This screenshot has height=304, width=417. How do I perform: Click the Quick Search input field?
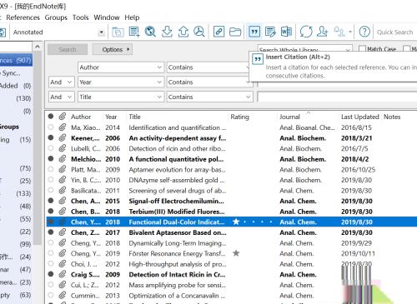(x=396, y=32)
